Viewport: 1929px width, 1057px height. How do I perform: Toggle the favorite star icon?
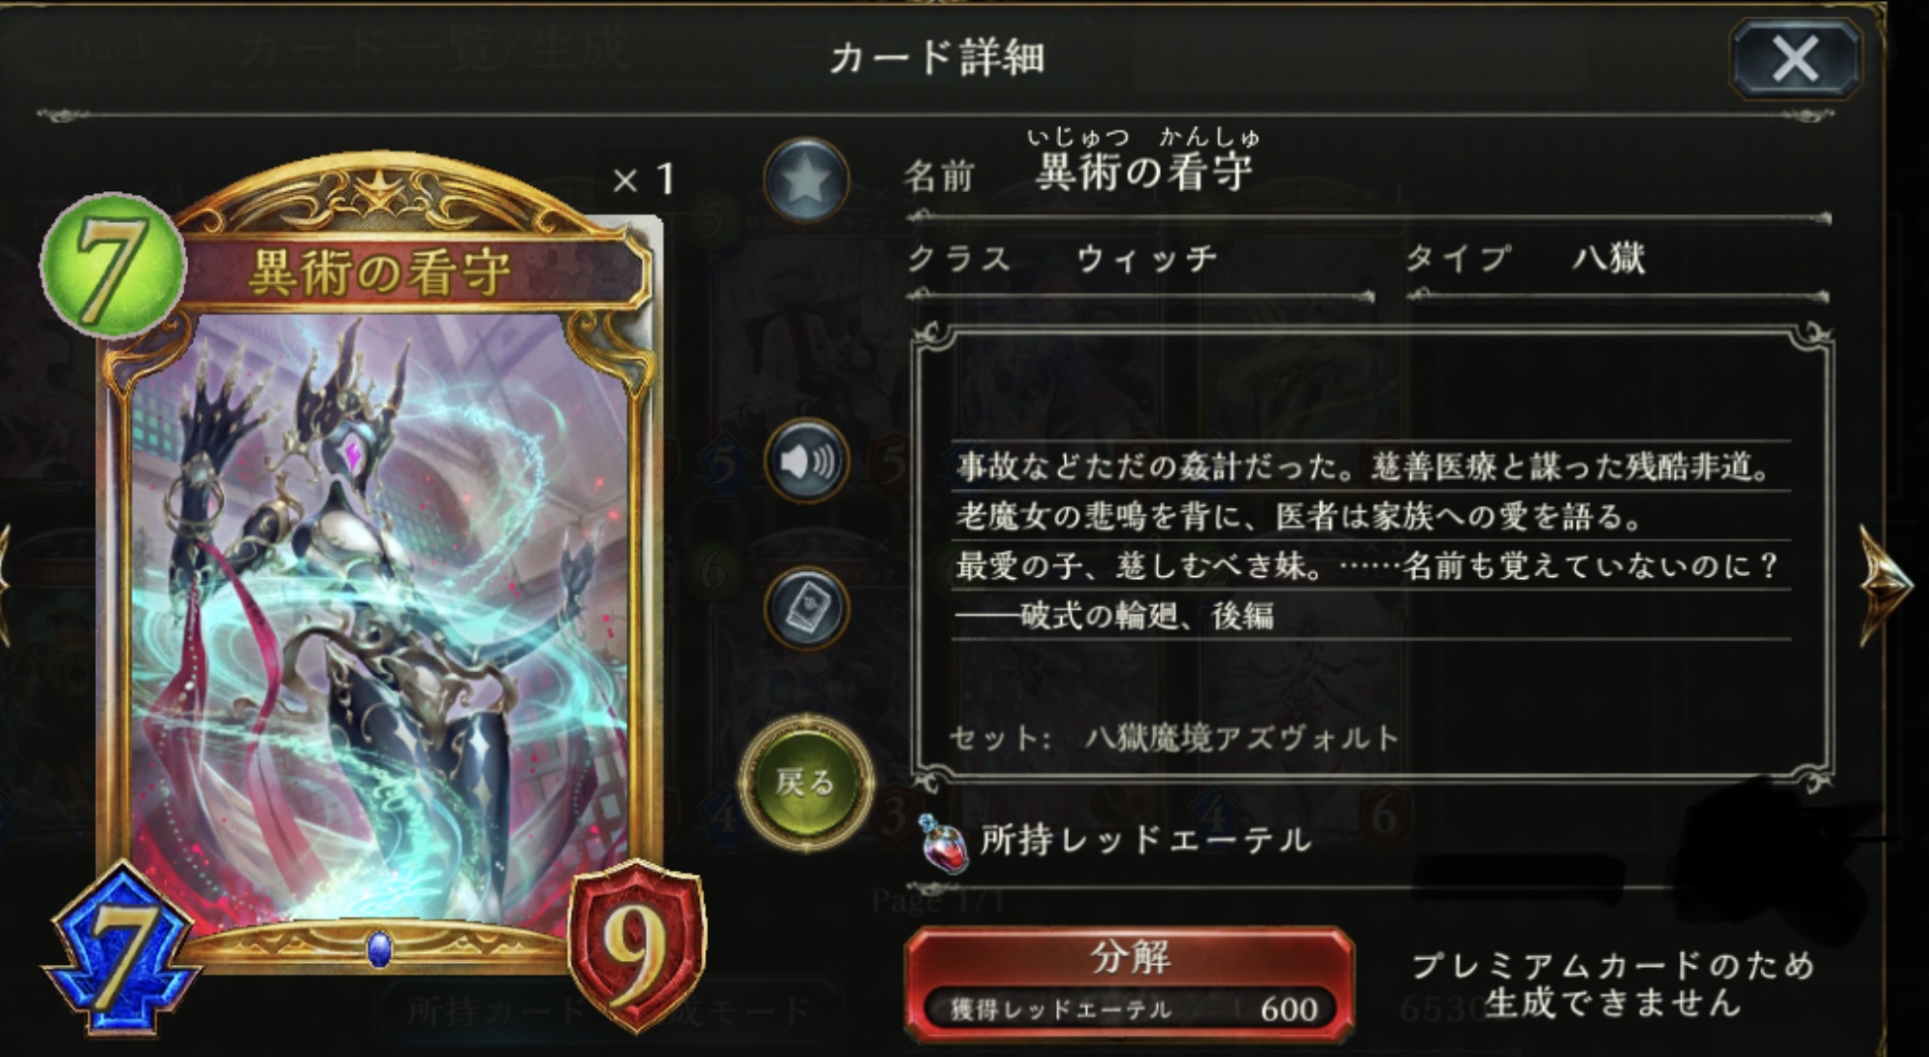(x=807, y=180)
